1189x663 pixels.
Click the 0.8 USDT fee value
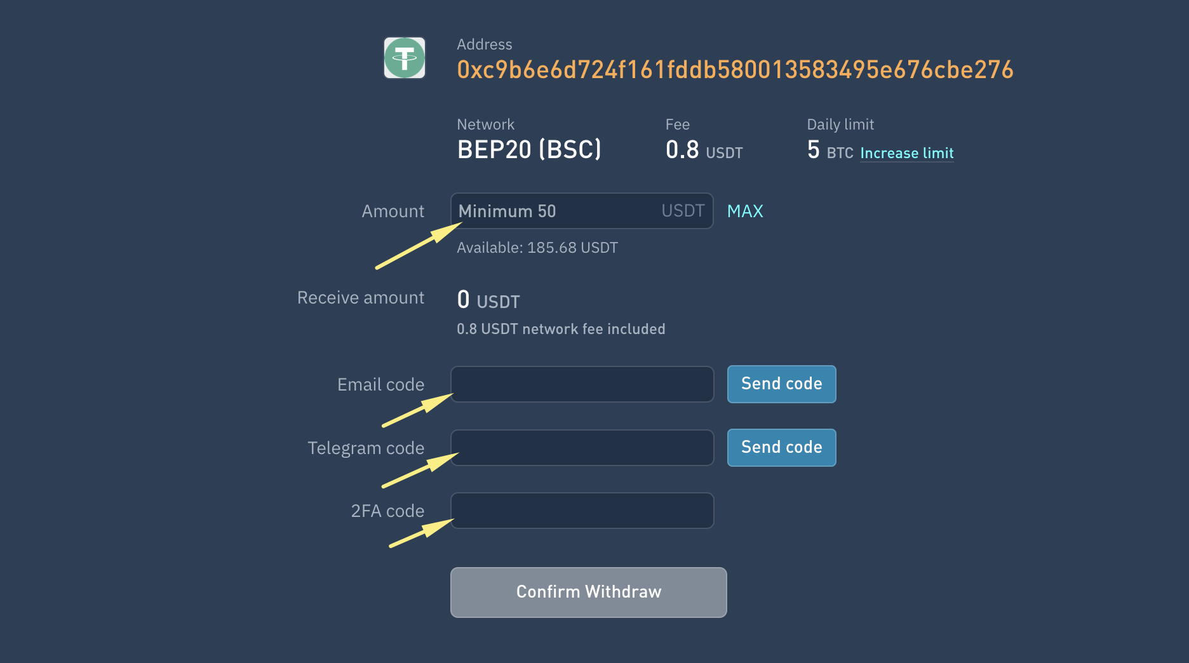pos(704,151)
